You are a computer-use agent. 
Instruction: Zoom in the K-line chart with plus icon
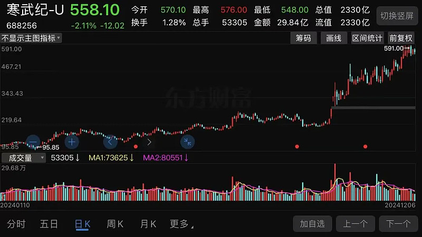click(72, 142)
